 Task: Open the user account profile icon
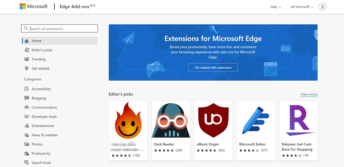pos(322,7)
